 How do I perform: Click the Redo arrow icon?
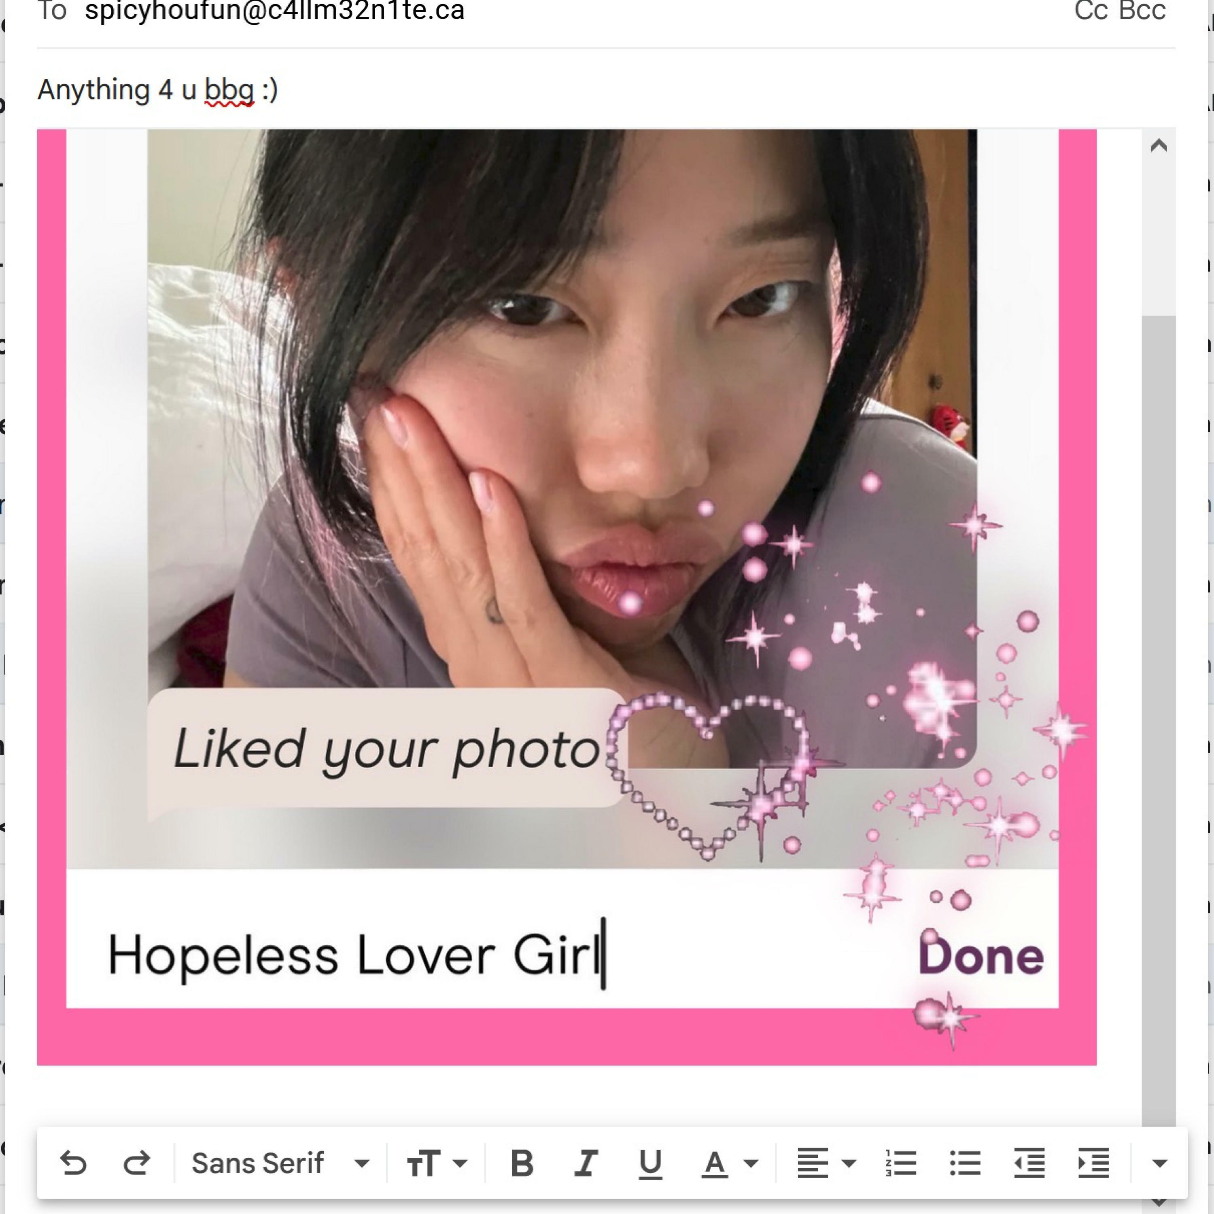(x=136, y=1163)
